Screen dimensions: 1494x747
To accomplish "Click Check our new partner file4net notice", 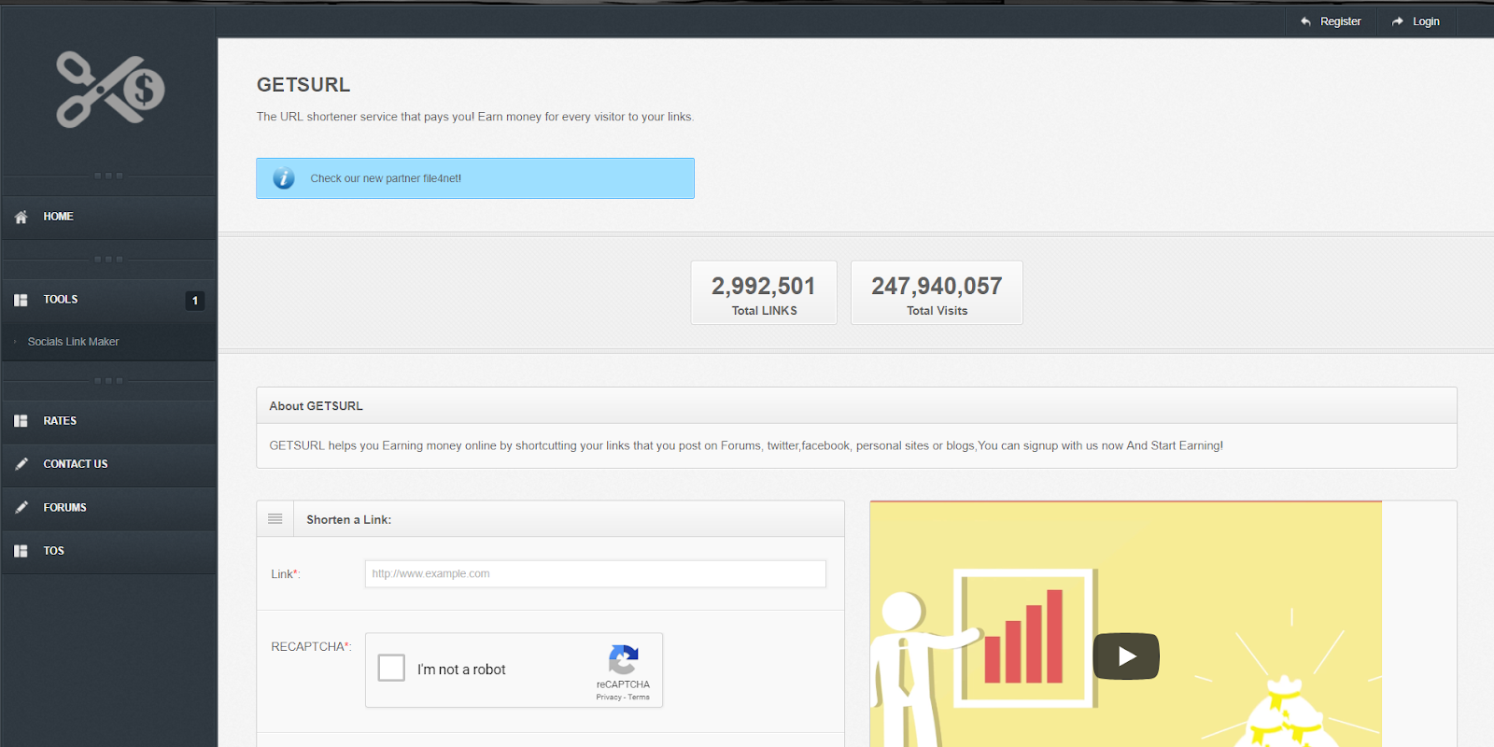I will pyautogui.click(x=475, y=178).
